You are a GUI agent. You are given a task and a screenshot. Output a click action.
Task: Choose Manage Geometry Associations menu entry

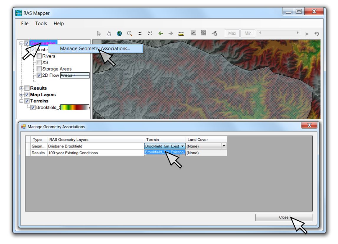tap(96, 49)
